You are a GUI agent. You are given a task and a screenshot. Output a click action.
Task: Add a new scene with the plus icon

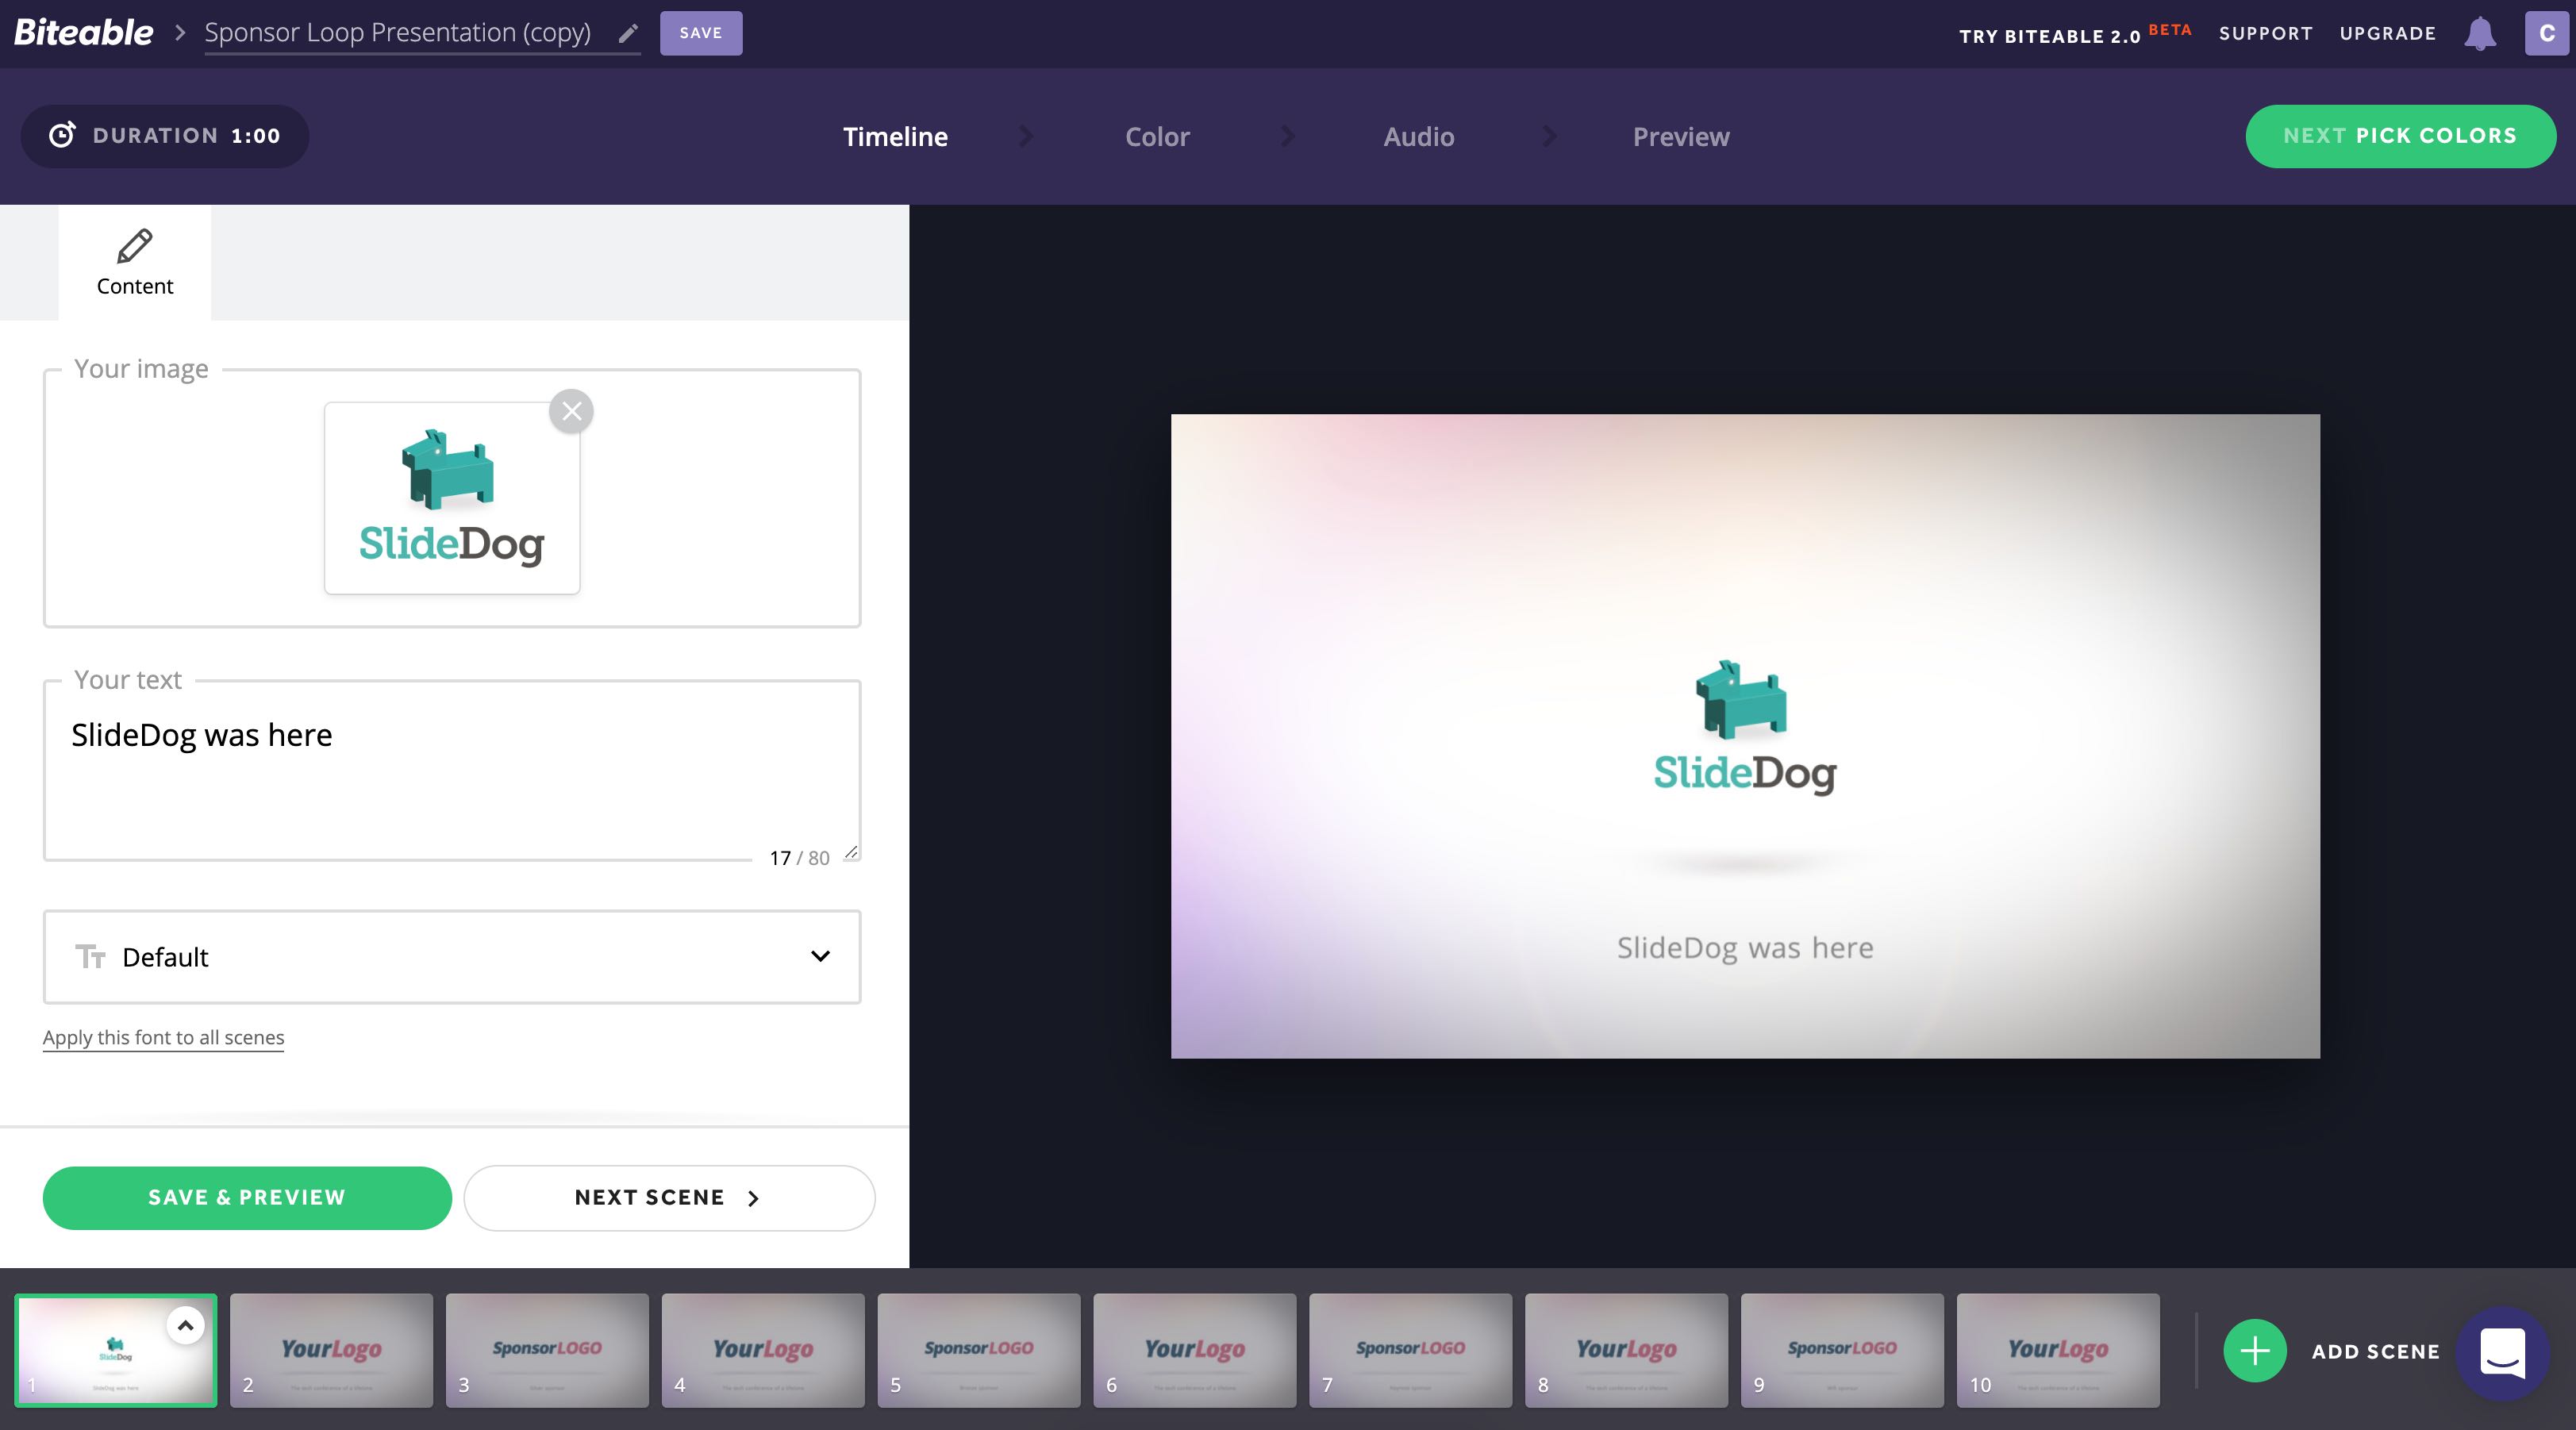point(2256,1351)
